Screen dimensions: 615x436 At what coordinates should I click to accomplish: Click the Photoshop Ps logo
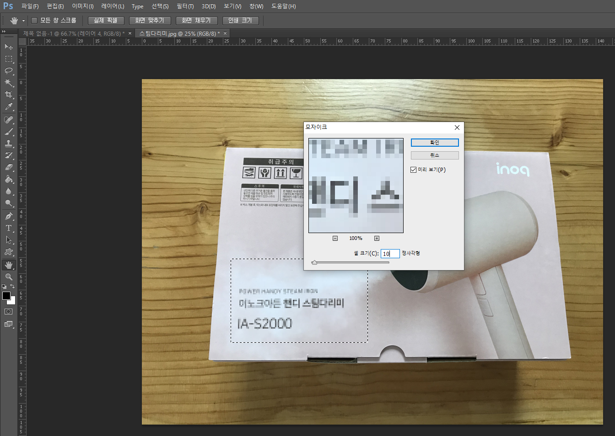8,6
